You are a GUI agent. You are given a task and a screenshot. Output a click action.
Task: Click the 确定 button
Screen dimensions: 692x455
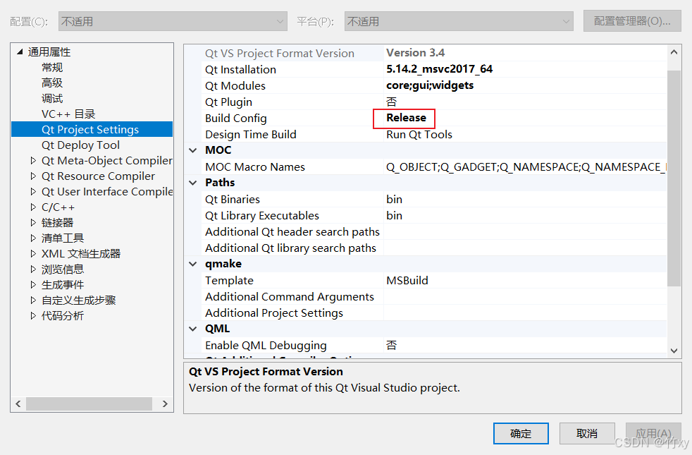coord(521,433)
